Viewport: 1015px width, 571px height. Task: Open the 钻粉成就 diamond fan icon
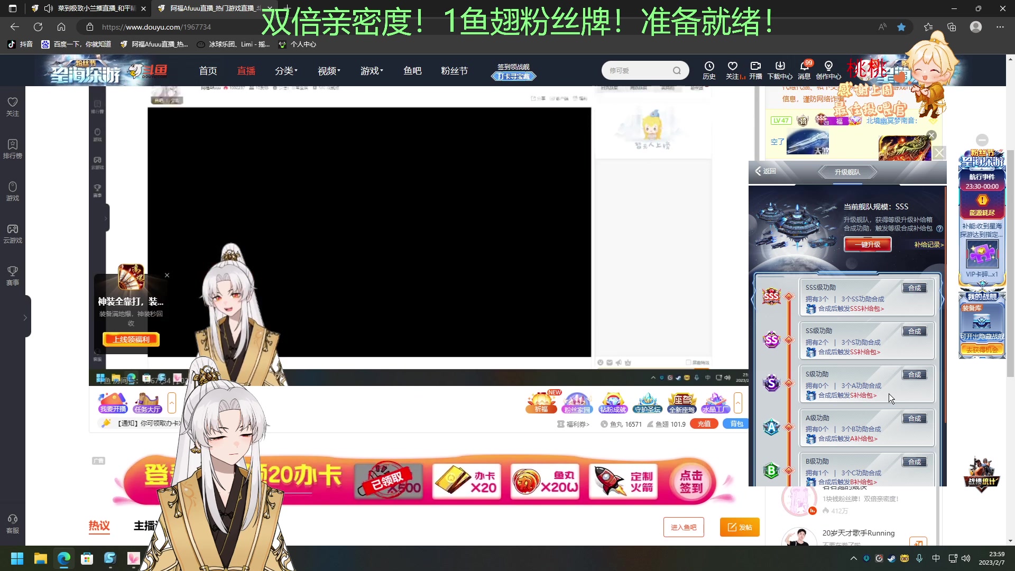tap(613, 403)
